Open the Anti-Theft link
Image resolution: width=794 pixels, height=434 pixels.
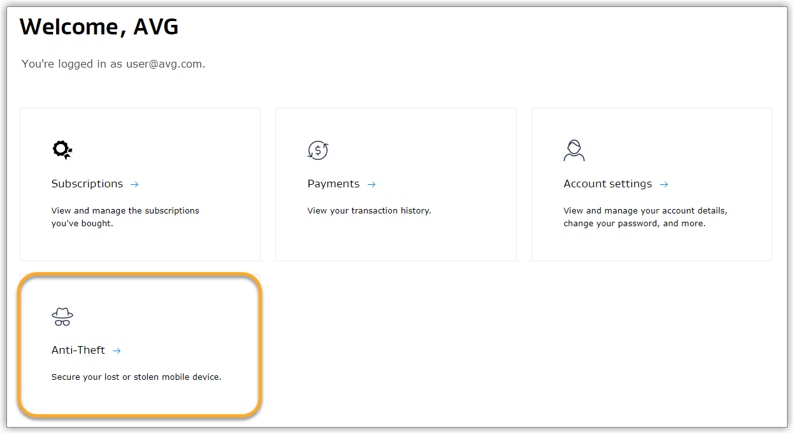click(x=78, y=350)
